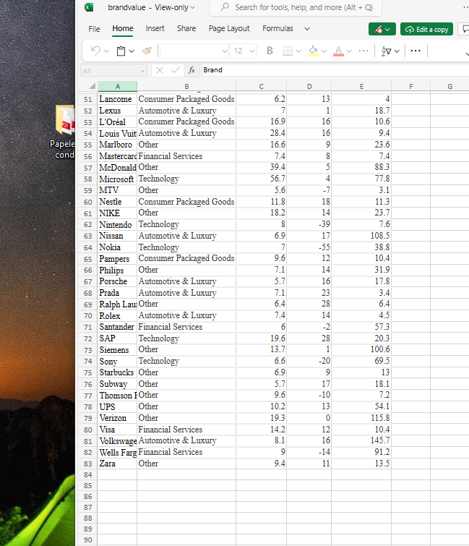Open the File menu
The image size is (469, 546).
click(x=94, y=28)
